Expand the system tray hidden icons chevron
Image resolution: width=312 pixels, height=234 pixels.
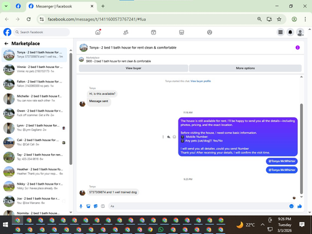(263, 225)
